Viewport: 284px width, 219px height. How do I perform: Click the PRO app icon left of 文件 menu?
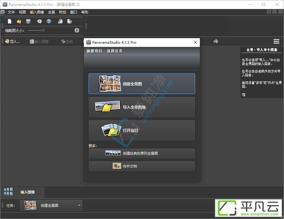(3, 12)
